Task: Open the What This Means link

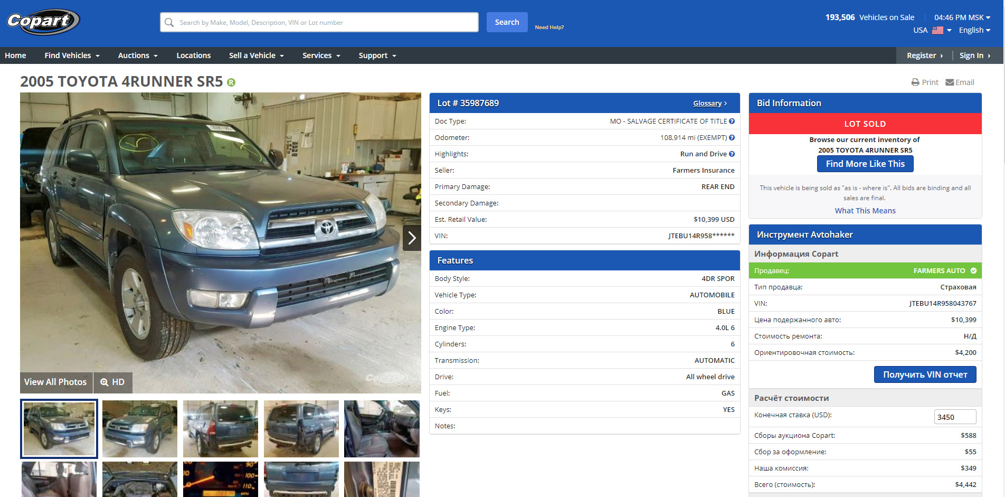Action: point(865,211)
